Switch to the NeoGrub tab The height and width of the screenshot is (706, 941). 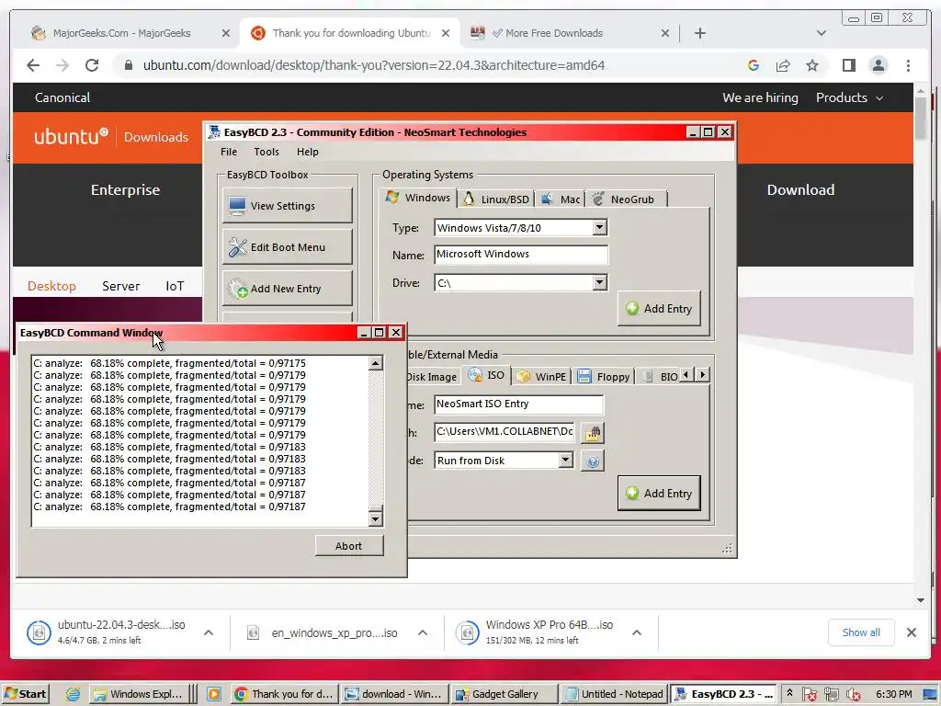point(625,199)
